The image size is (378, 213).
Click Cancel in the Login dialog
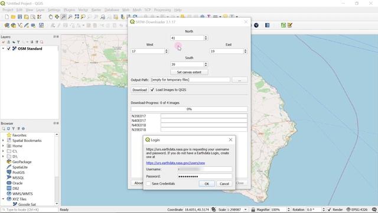pos(224,184)
